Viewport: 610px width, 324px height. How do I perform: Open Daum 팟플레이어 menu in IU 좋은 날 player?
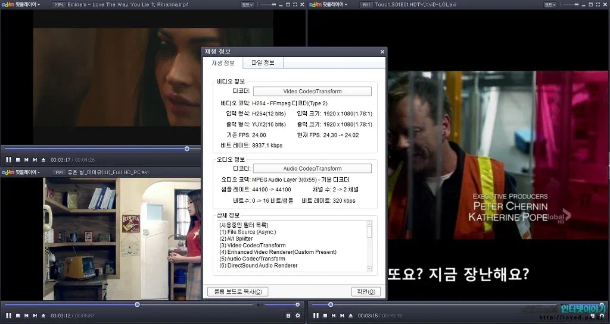[21, 172]
